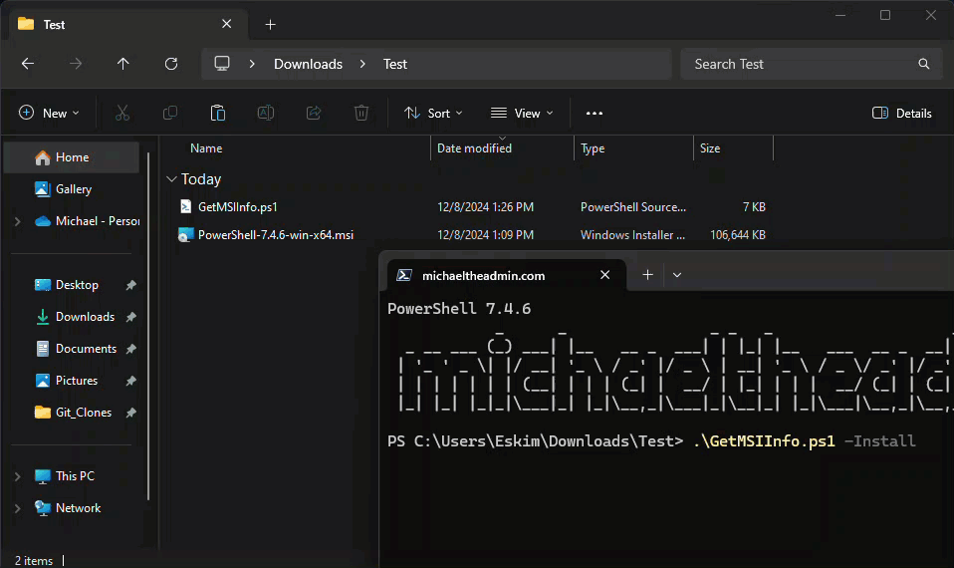Select the michaeltheadmin.com terminal tab

506,275
